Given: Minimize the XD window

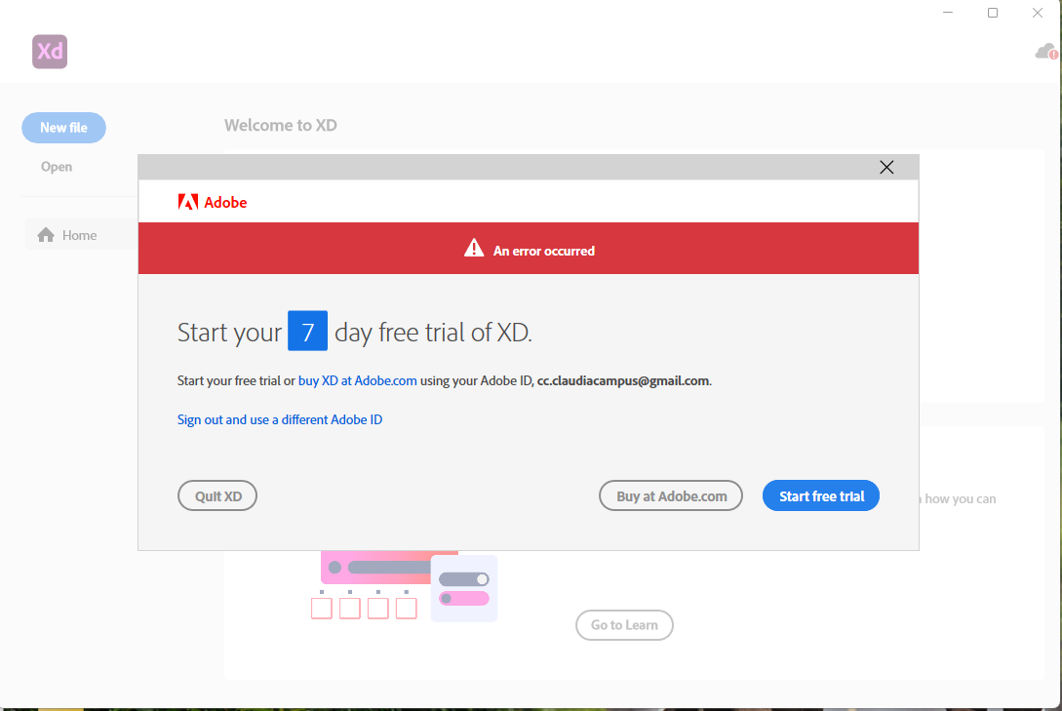Looking at the screenshot, I should coord(948,13).
